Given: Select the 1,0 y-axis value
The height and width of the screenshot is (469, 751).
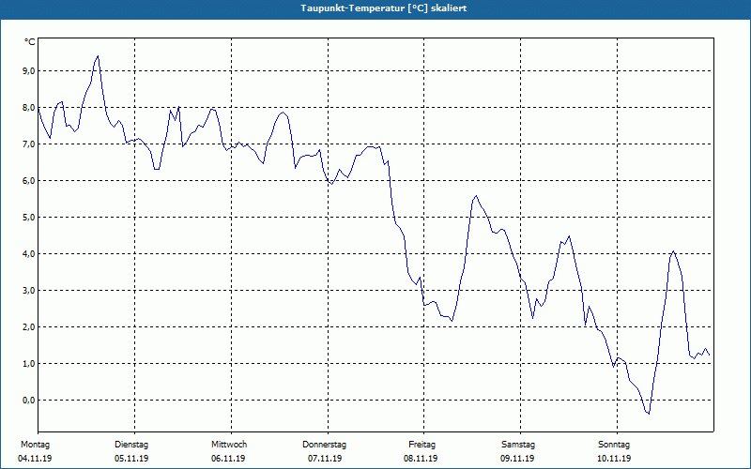Looking at the screenshot, I should coord(29,364).
